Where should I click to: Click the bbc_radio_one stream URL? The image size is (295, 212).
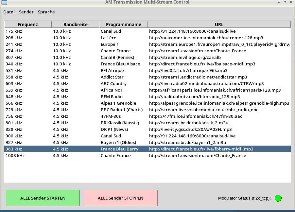click(204, 110)
